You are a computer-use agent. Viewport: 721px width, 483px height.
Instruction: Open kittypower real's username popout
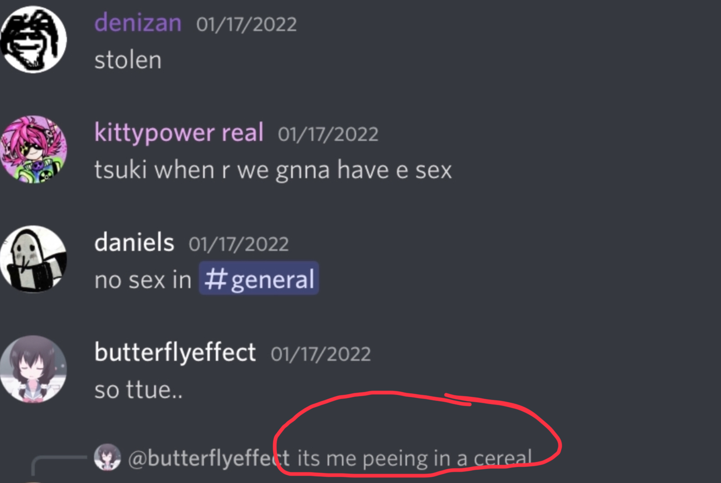pyautogui.click(x=179, y=132)
